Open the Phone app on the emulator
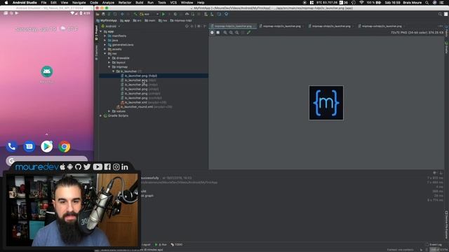 (12, 146)
